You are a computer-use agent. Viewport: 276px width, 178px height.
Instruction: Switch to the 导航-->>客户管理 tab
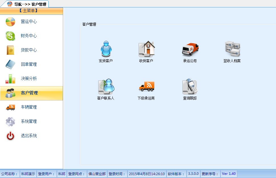coord(27,3)
